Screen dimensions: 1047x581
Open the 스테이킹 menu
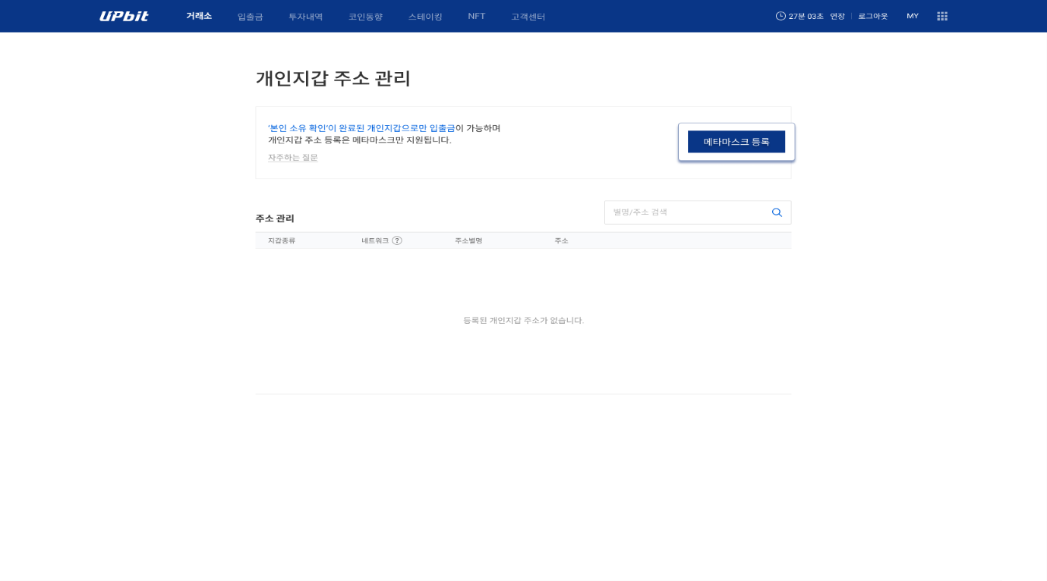click(425, 17)
